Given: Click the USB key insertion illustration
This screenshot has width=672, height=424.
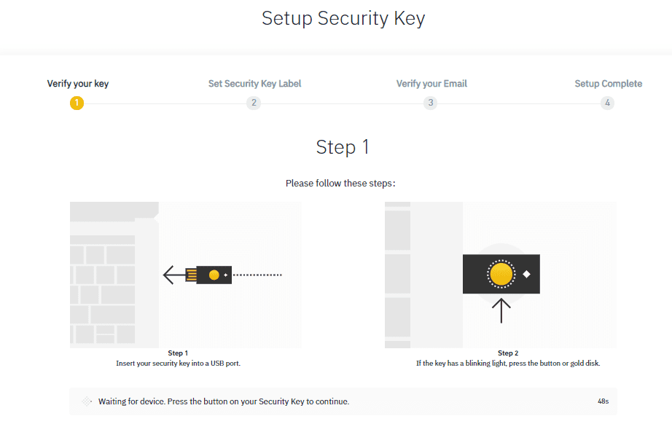Looking at the screenshot, I should [x=186, y=275].
